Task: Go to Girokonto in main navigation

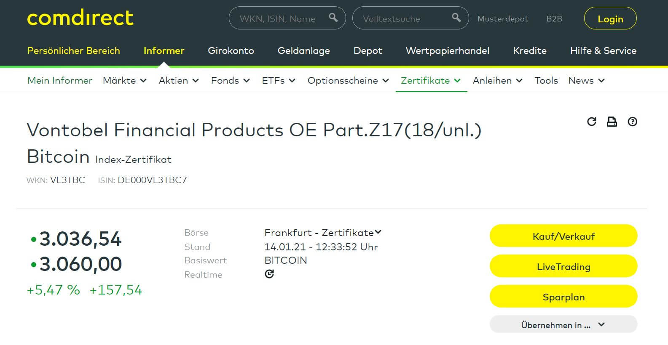Action: [x=231, y=50]
